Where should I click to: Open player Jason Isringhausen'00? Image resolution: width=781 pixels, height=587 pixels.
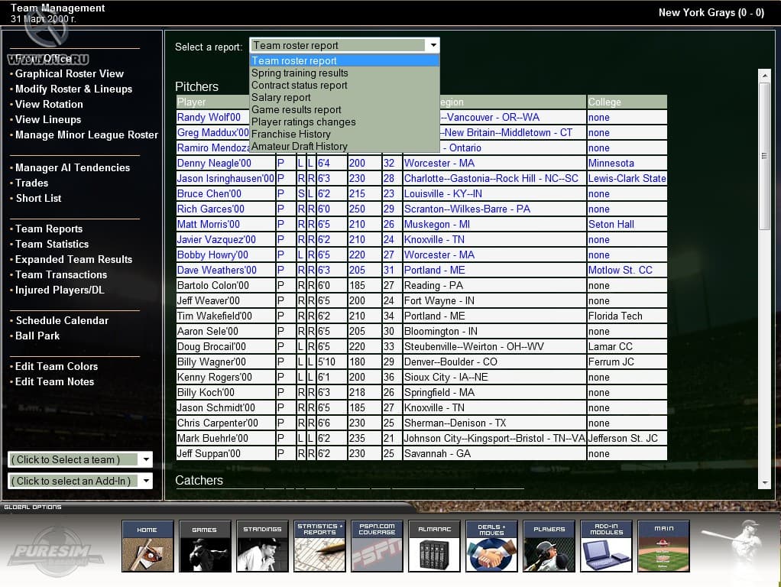225,178
